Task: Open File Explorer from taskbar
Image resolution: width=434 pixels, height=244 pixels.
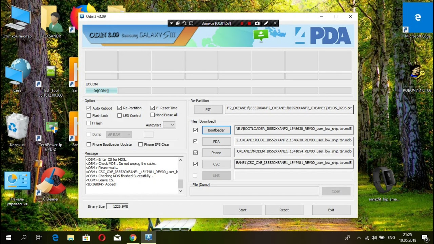Action: [71, 238]
